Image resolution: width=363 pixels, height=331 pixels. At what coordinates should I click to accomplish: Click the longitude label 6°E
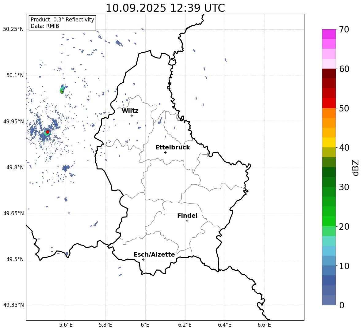coord(145,325)
